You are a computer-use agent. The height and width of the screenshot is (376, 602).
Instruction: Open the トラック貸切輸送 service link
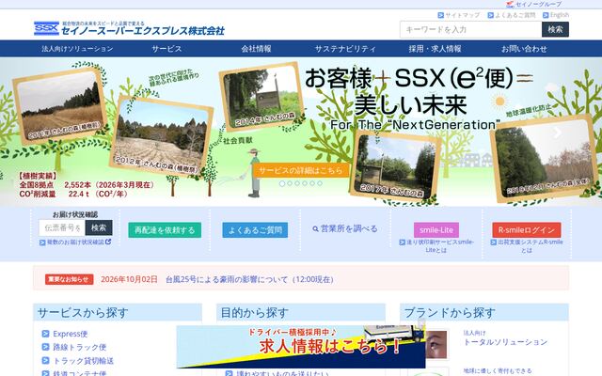[84, 361]
